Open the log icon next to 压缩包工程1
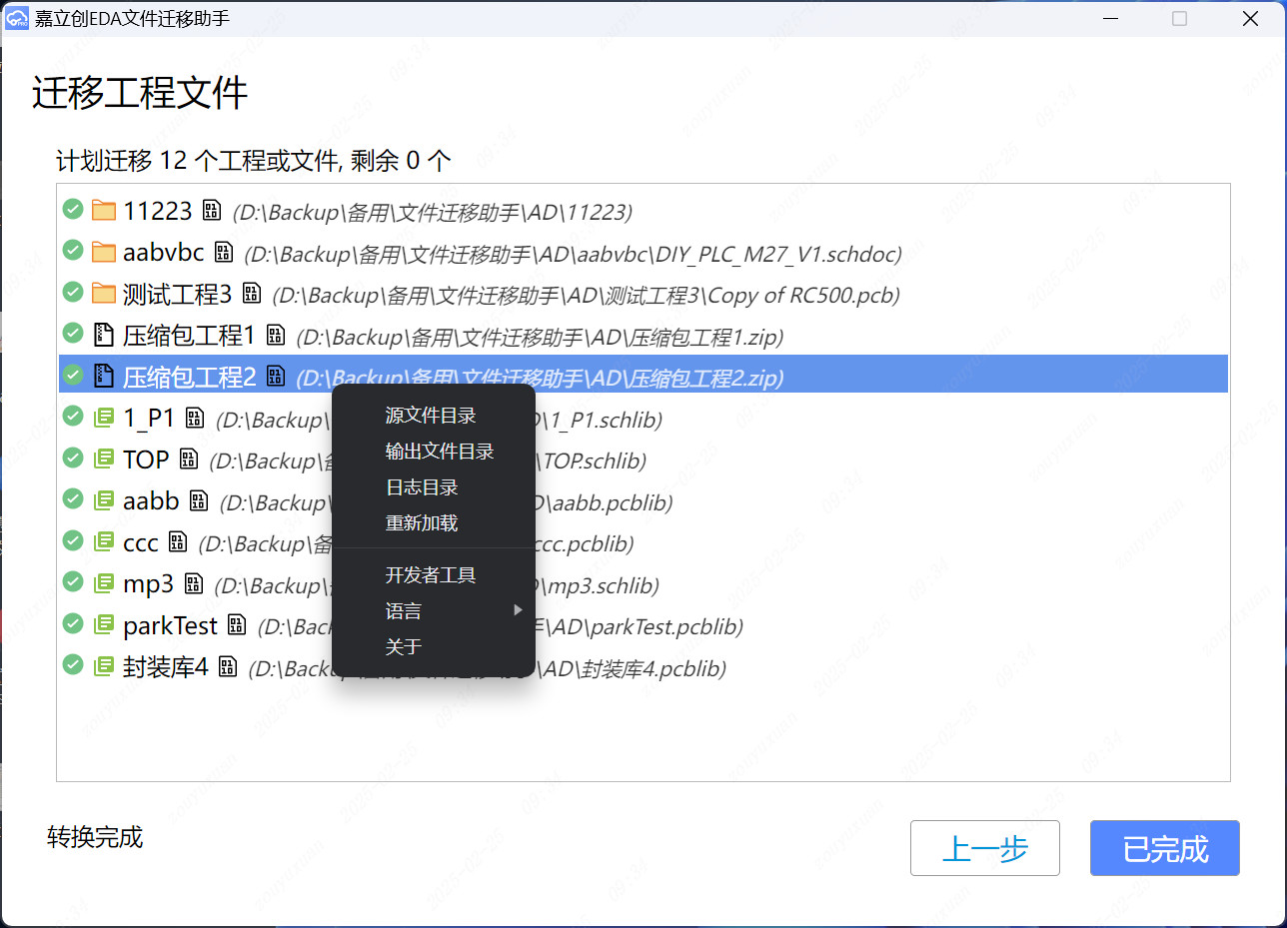The height and width of the screenshot is (928, 1287). [x=276, y=335]
